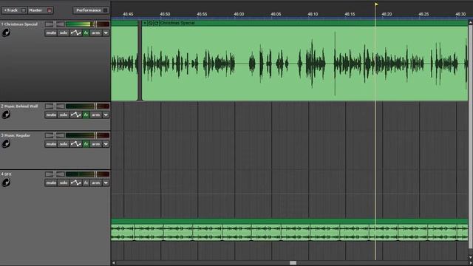Solo the SFX track
473x266 pixels.
pyautogui.click(x=64, y=183)
